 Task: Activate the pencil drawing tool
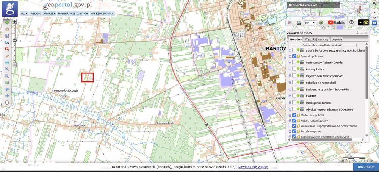(x=7, y=56)
